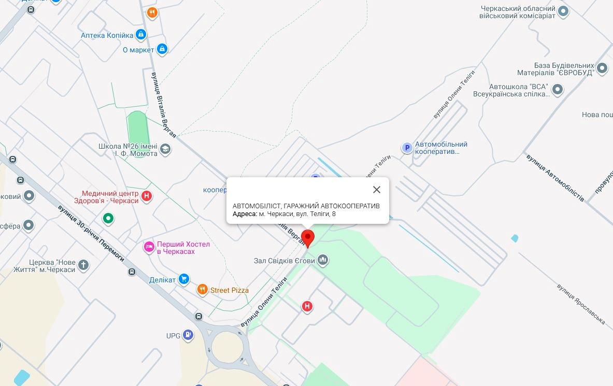Viewport: 613px width, 386px height.
Task: Click Перший Хостел в Черкасах label
Action: coord(183,248)
